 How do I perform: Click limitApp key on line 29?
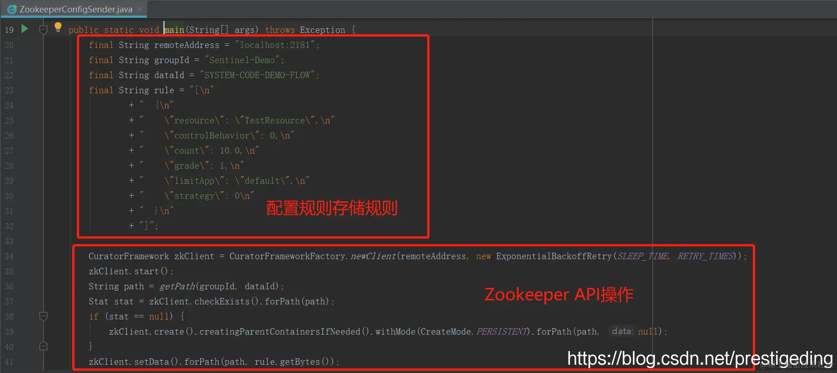tap(194, 181)
